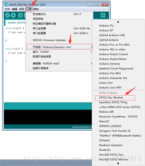
Task: Click the Arduino logo in title bar
Action: click(6, 5)
